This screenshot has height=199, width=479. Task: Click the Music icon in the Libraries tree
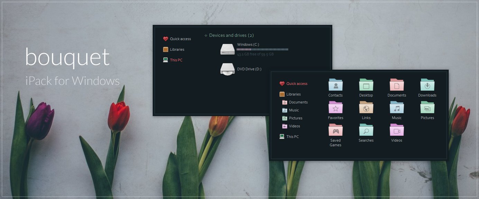tap(285, 110)
